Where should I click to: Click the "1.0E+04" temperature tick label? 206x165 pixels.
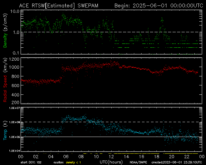pyautogui.click(x=14, y=151)
